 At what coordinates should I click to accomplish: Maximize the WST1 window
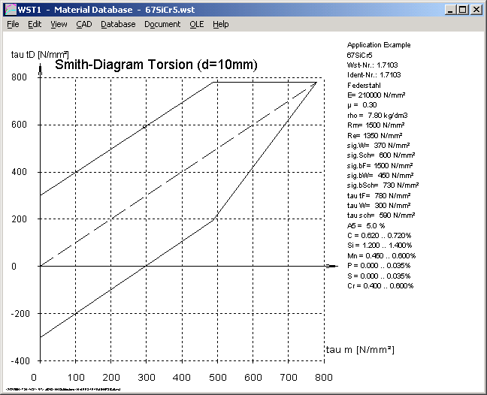pos(462,10)
